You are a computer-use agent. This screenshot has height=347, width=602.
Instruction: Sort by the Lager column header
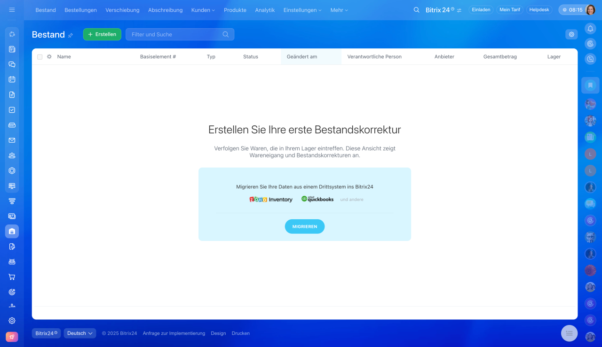554,57
